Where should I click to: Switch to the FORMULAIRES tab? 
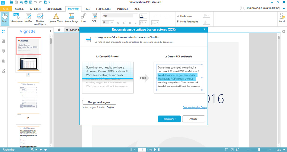pyautogui.click(x=104, y=9)
